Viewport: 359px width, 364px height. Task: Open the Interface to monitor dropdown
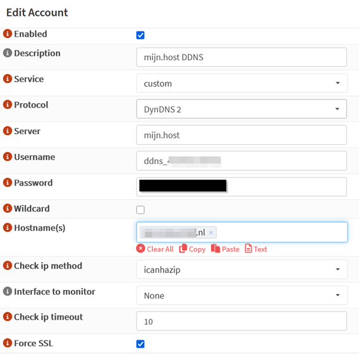(241, 295)
